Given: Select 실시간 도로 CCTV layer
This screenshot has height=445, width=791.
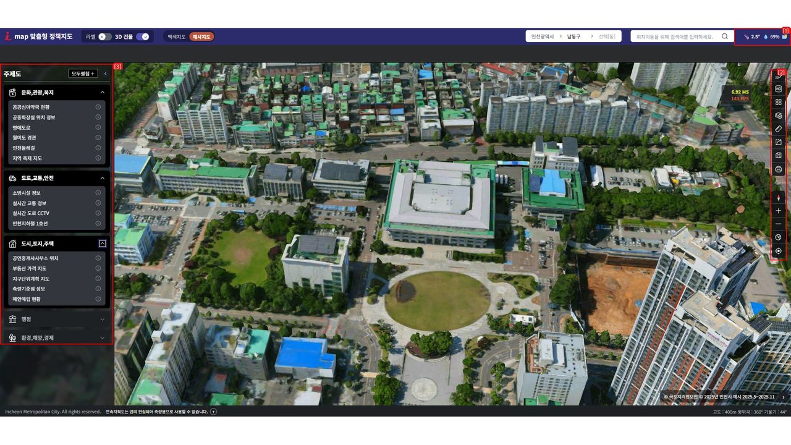Looking at the screenshot, I should tap(31, 213).
